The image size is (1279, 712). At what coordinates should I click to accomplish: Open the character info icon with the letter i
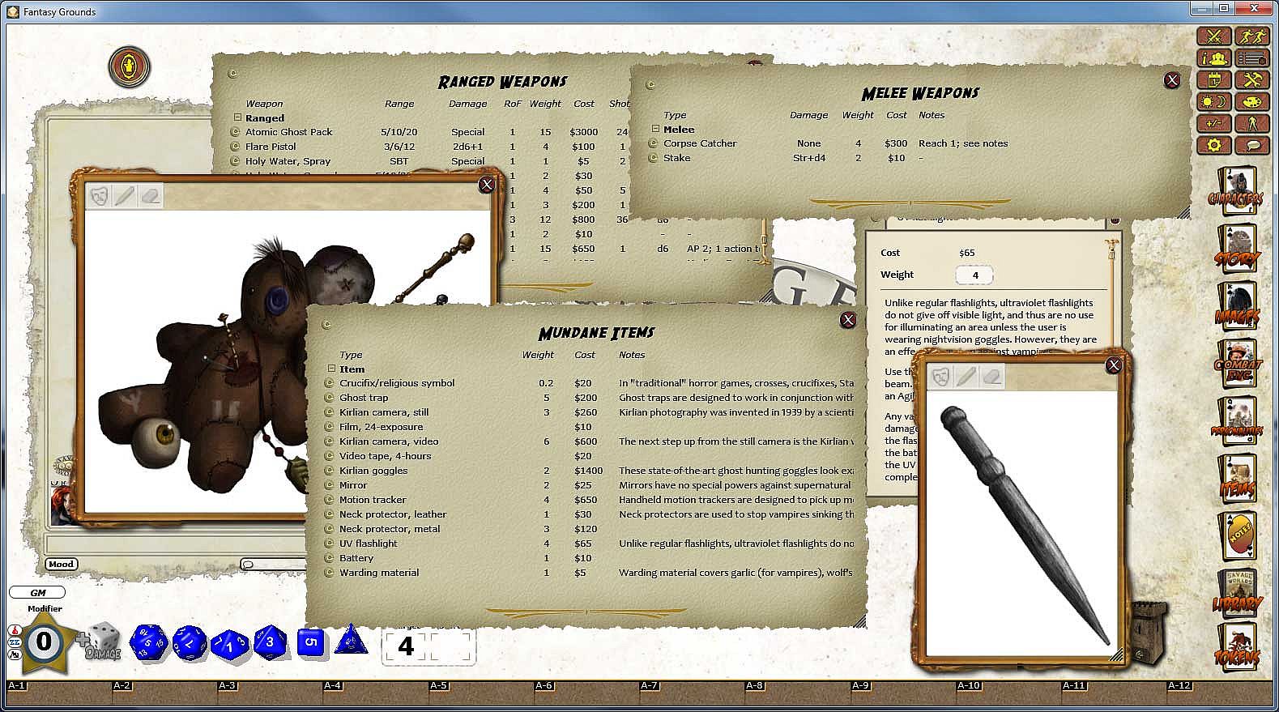(x=1214, y=58)
